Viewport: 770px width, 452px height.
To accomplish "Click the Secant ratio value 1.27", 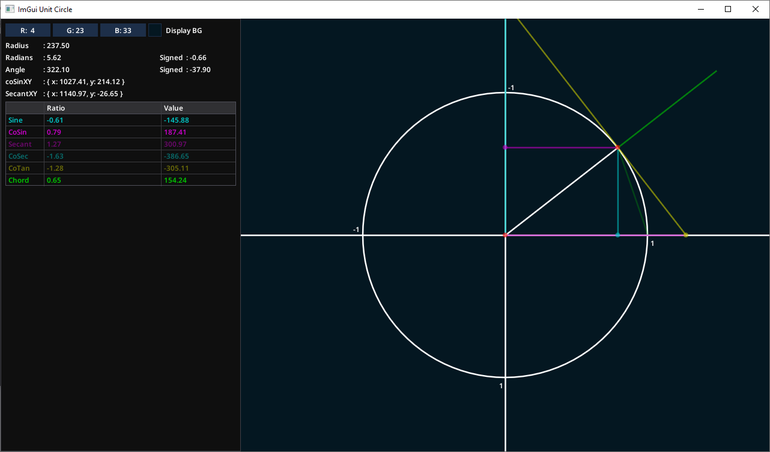I will coord(54,144).
